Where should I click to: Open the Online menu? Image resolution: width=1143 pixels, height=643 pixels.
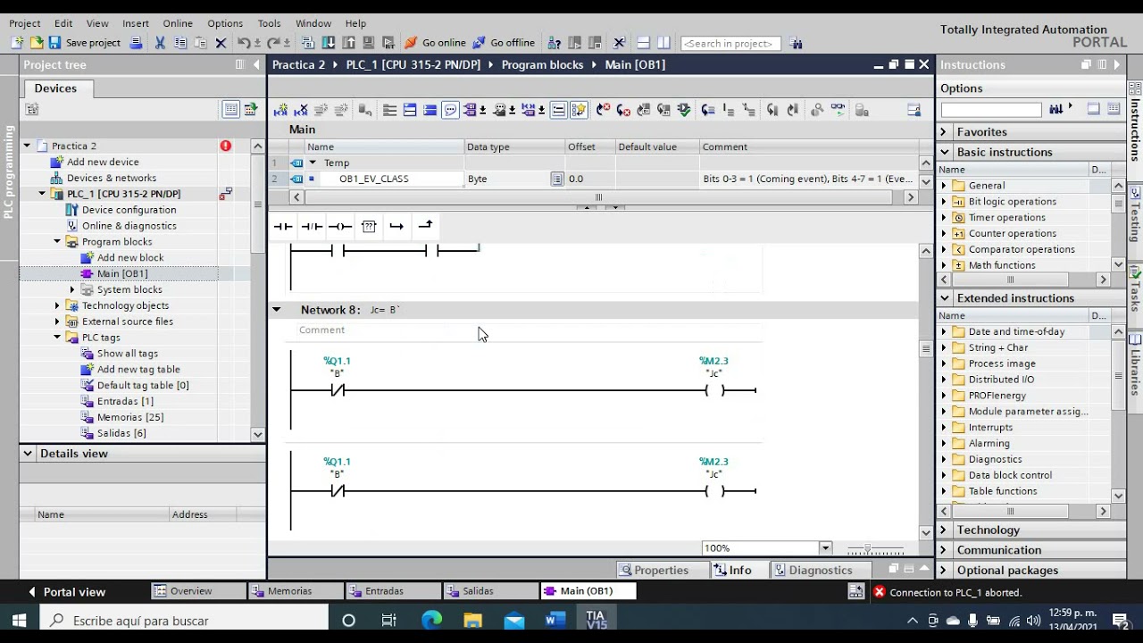coord(178,23)
